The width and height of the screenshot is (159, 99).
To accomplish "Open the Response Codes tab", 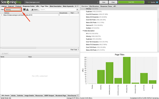I will 29,6.
